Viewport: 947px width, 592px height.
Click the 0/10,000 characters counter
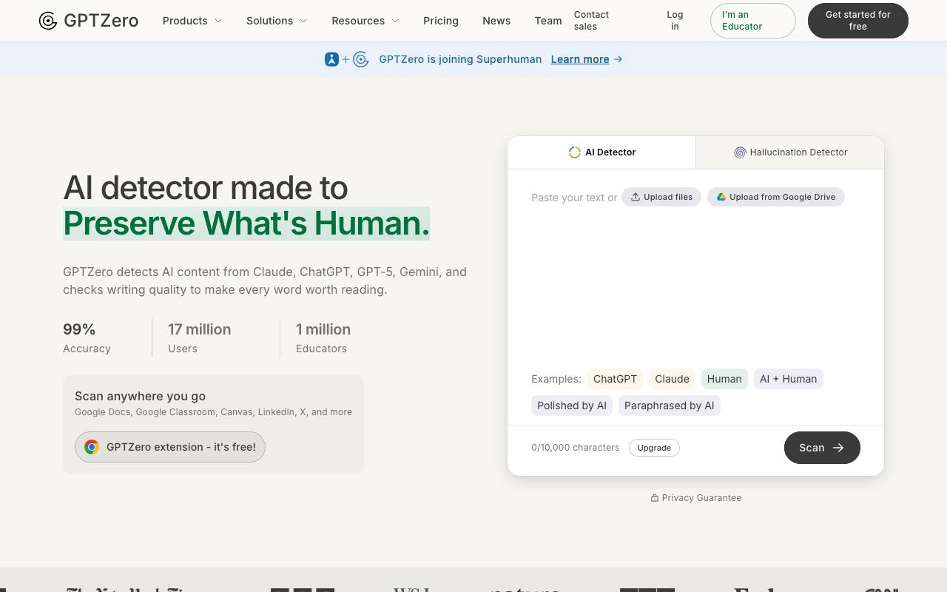pos(576,448)
